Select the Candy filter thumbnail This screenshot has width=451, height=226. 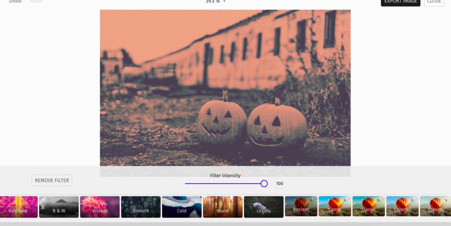[x=335, y=206]
